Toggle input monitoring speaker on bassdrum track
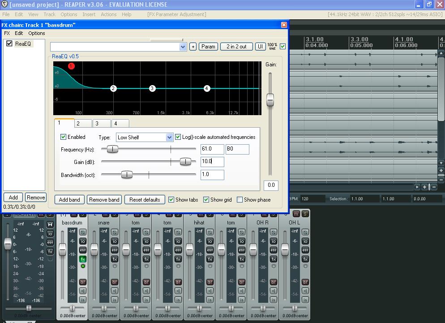The image size is (445, 323). 82,291
